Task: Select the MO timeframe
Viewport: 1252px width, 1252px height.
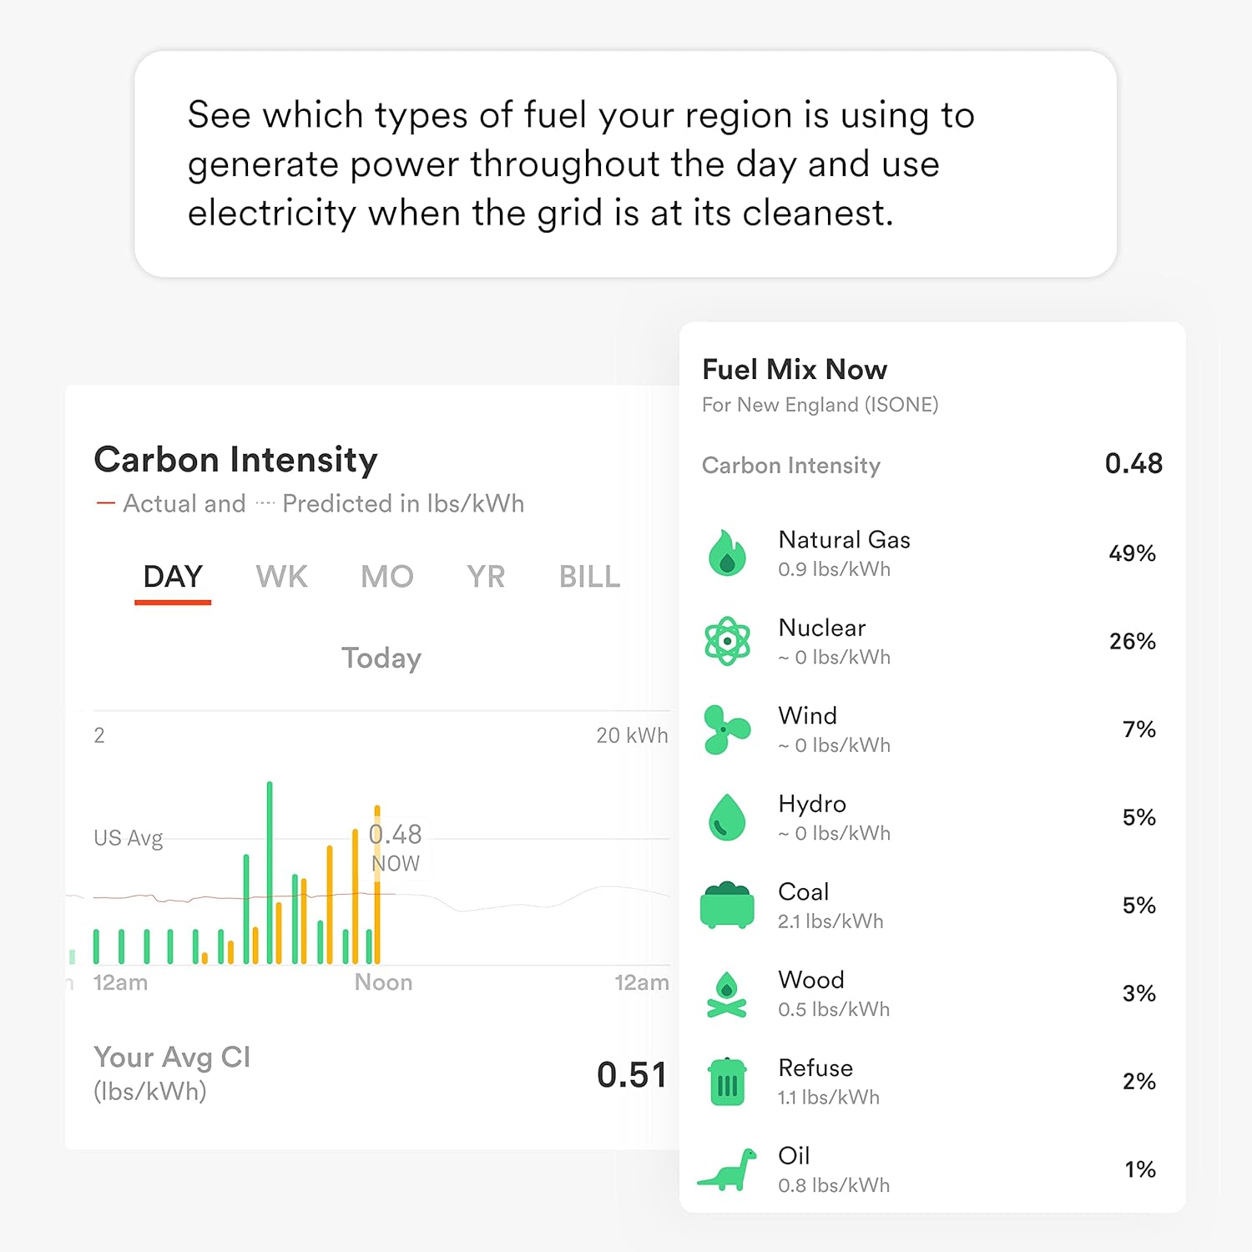Action: (x=386, y=576)
